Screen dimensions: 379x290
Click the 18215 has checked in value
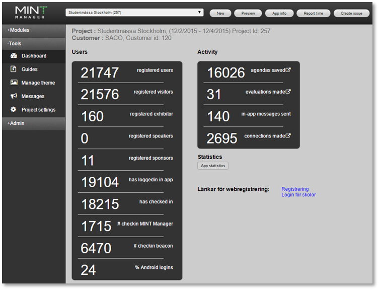click(x=100, y=204)
